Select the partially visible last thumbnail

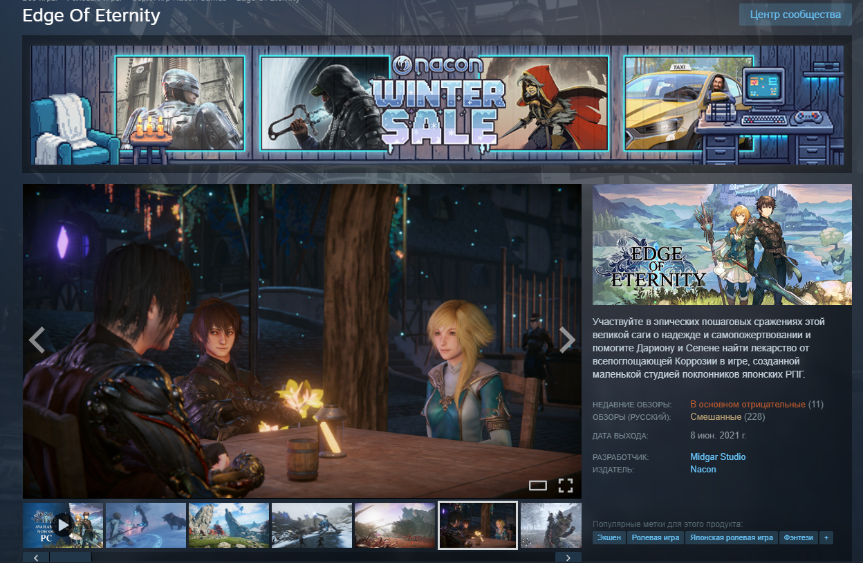pyautogui.click(x=551, y=526)
